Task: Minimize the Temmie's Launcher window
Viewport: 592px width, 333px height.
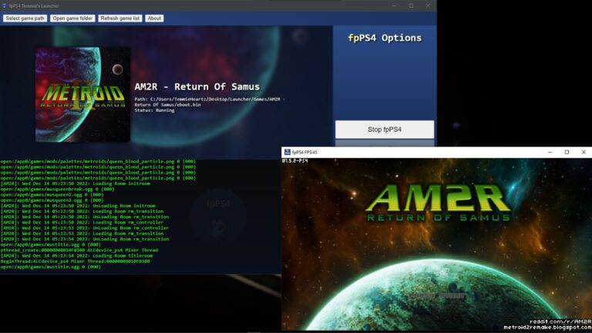Action: point(394,5)
